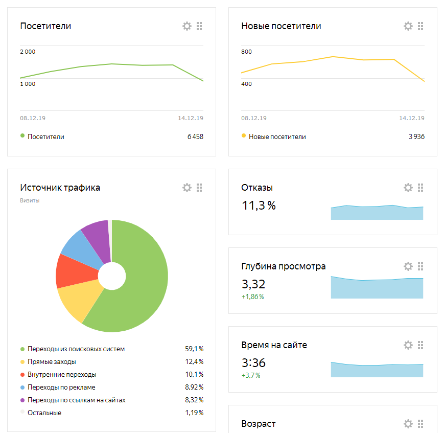Open settings for the Новые посетители widget

408,26
